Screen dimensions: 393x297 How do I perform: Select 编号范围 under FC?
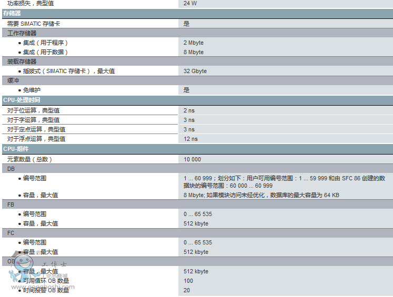[x=35, y=242]
